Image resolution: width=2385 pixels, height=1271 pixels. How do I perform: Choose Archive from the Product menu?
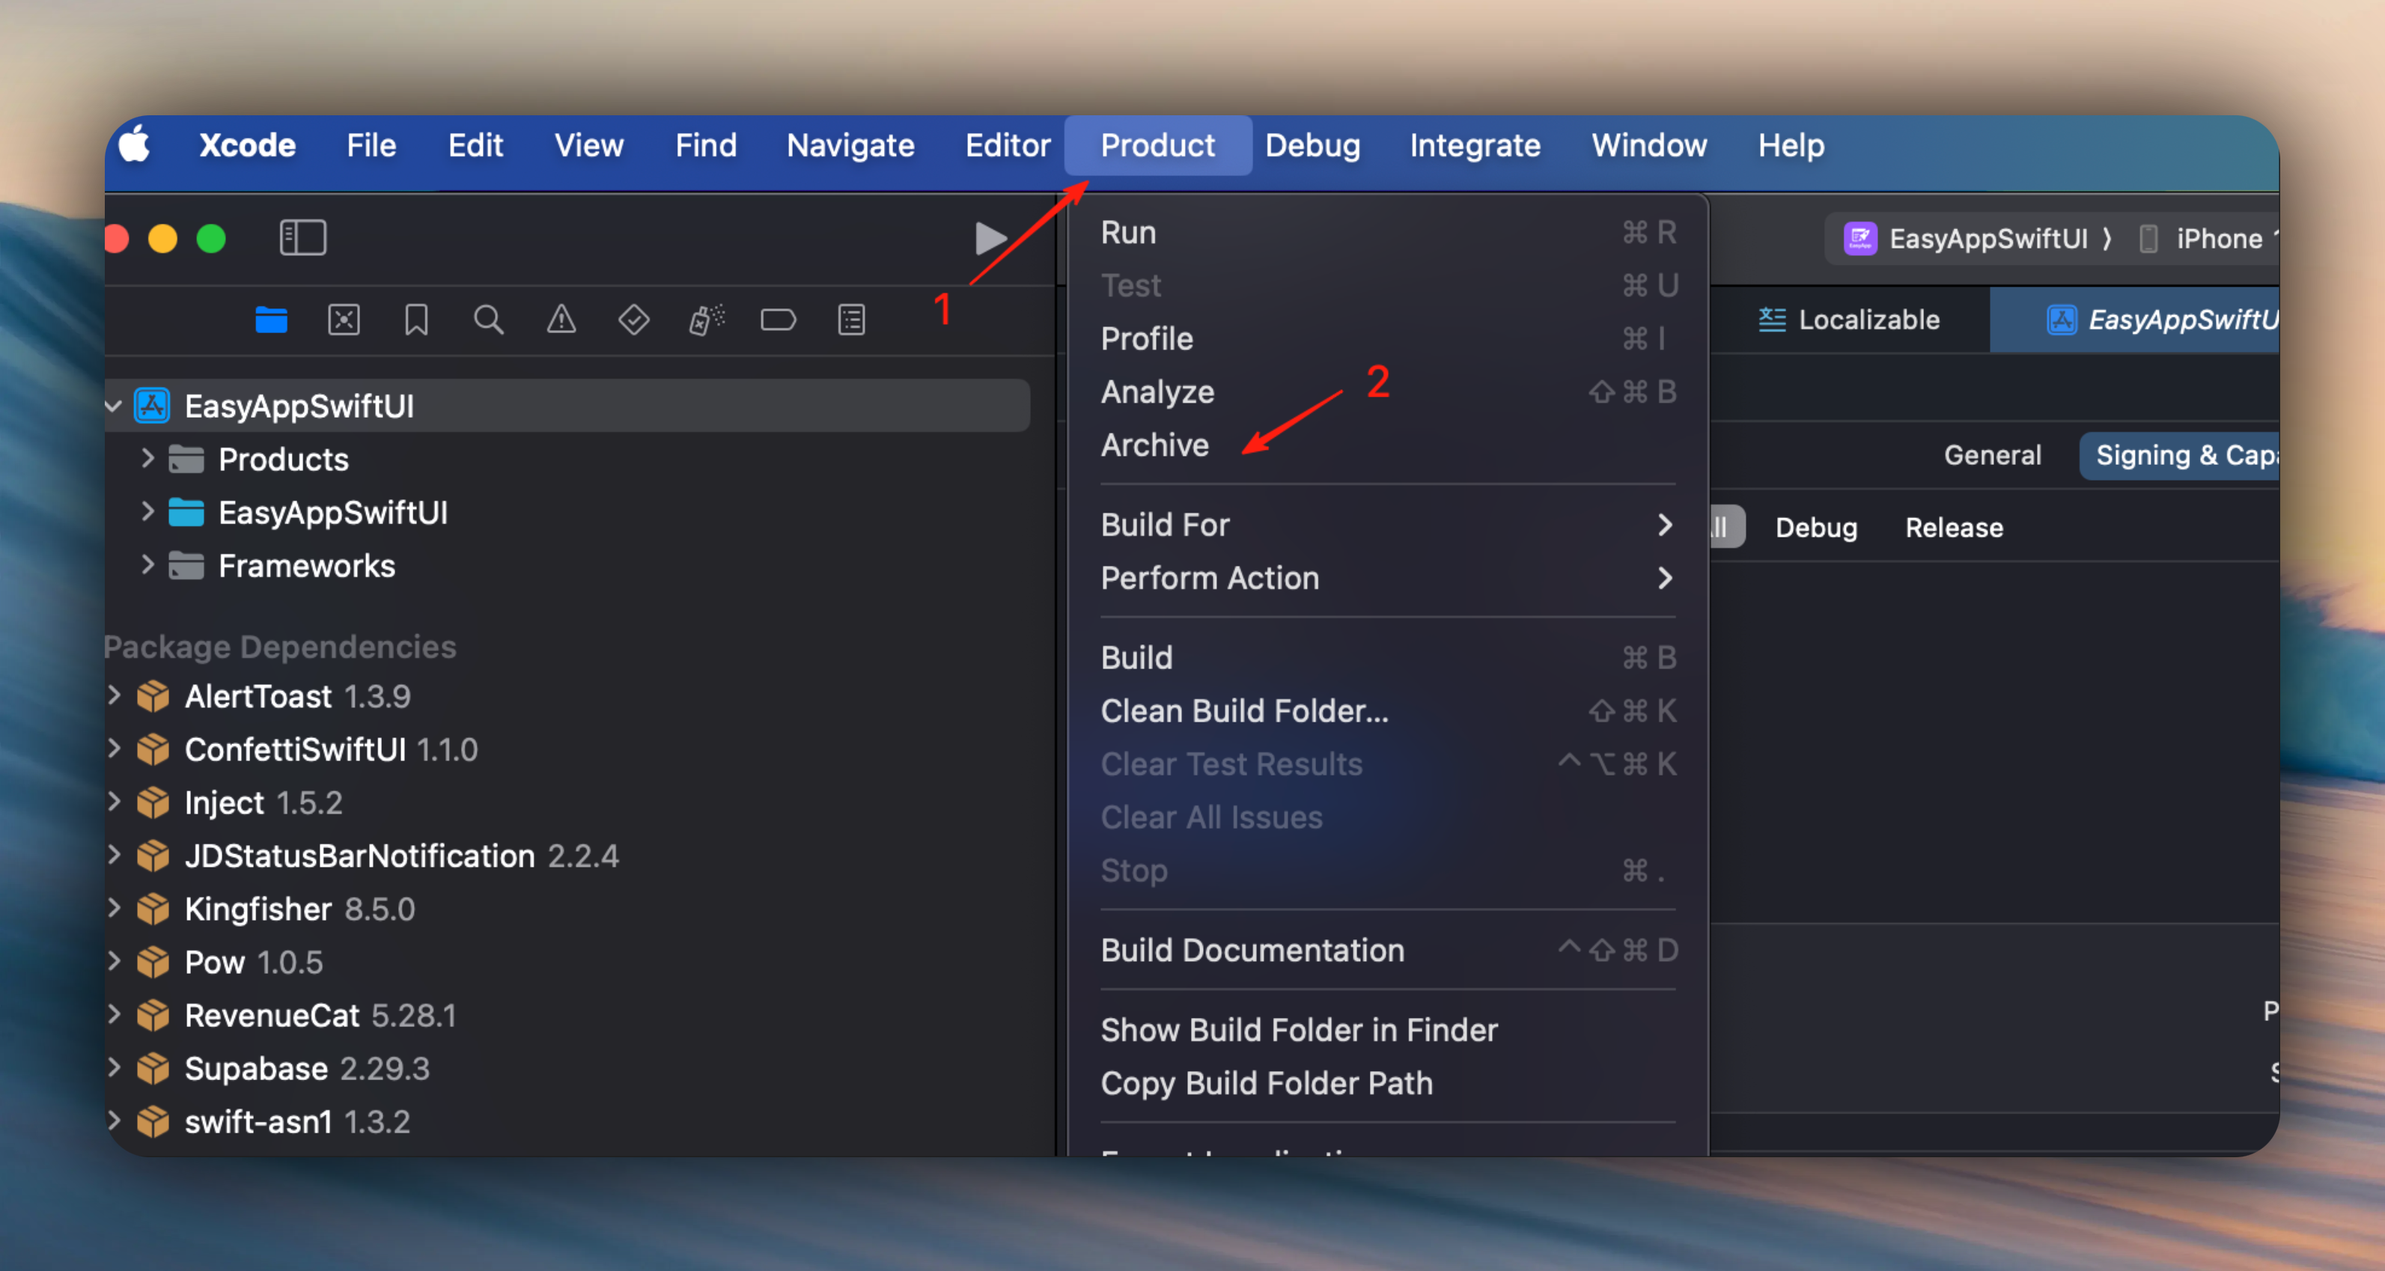coord(1154,445)
